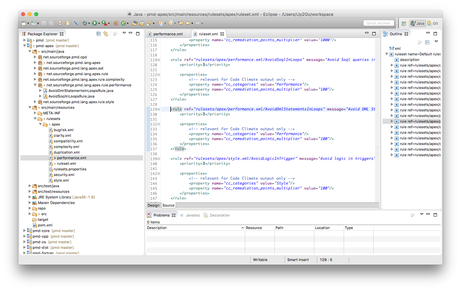Expand the META-INF folder
The width and height of the screenshot is (461, 291).
(x=35, y=113)
